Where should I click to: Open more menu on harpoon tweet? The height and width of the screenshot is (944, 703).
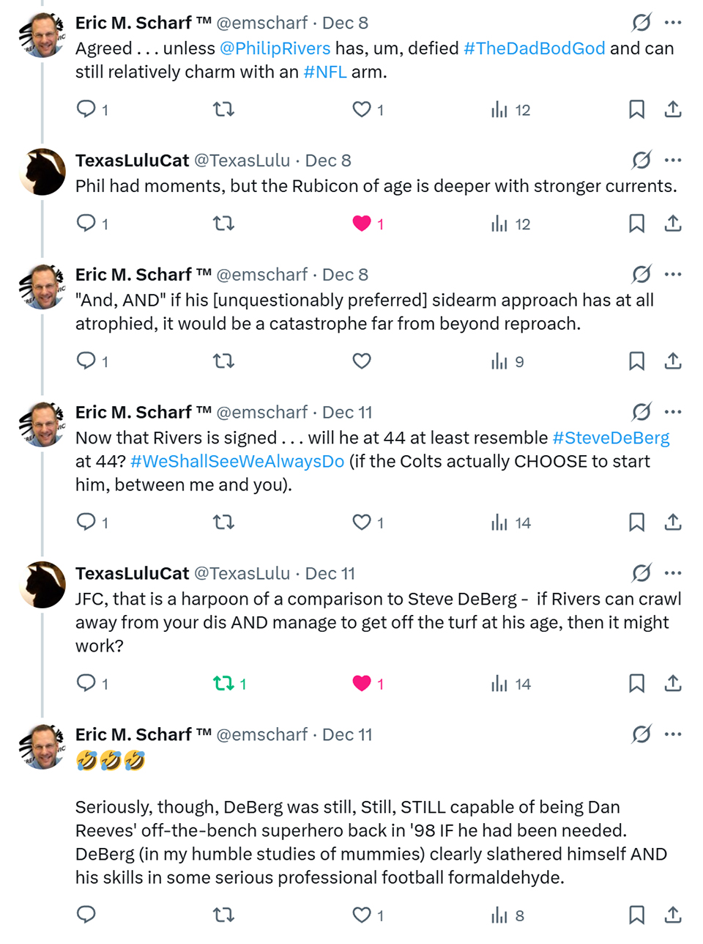tap(673, 573)
